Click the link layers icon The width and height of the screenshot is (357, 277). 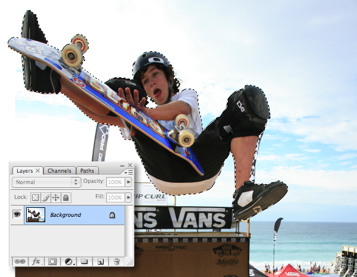pos(20,262)
